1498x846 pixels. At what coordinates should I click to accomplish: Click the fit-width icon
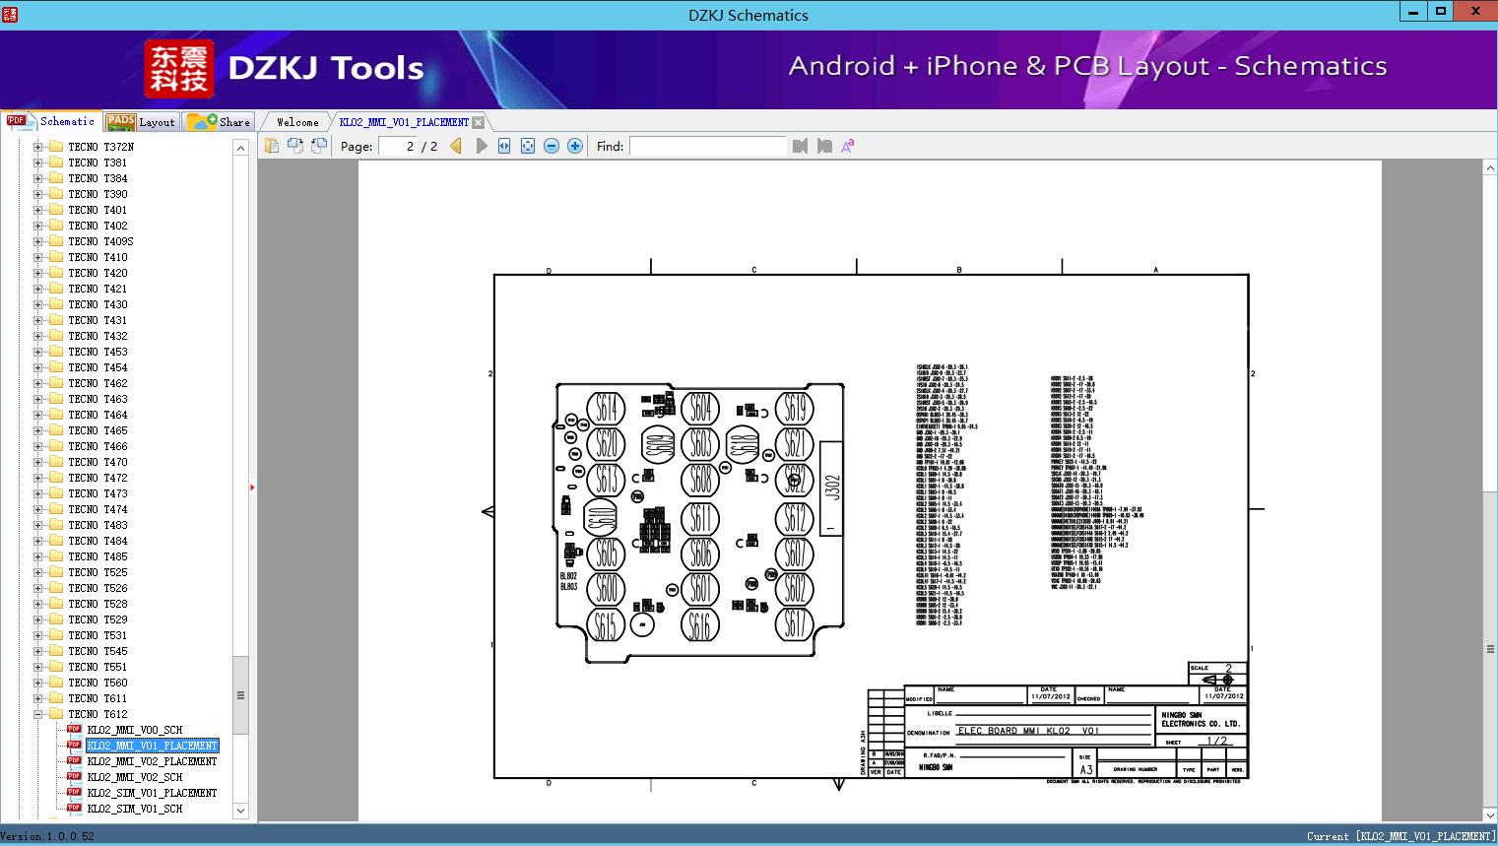[x=504, y=146]
